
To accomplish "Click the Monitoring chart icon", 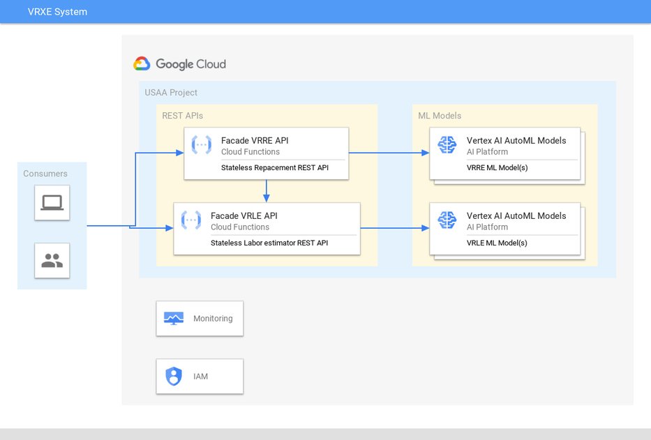I will [x=174, y=319].
